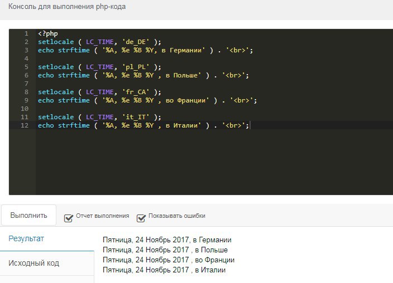Click result line ending 'во Франции'
This screenshot has height=283, width=393.
[x=169, y=260]
